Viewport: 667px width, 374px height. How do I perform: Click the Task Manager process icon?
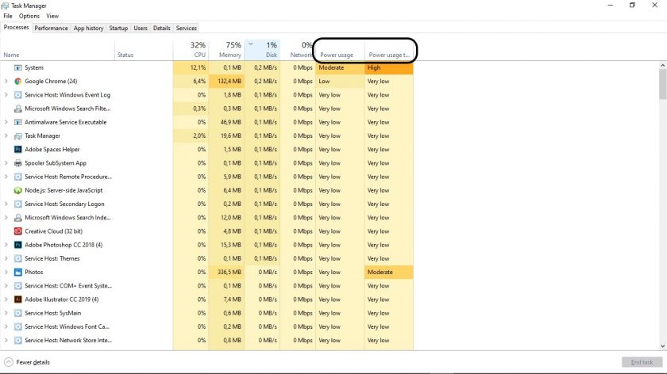tap(17, 135)
